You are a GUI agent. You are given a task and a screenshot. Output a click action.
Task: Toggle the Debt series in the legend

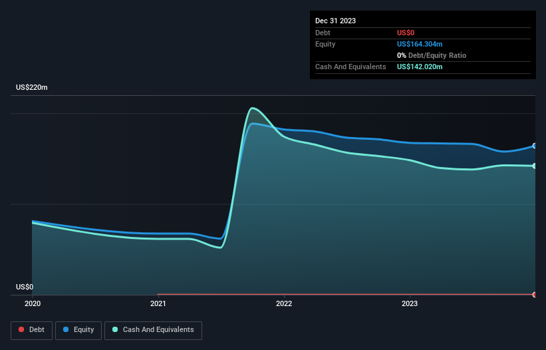click(32, 330)
